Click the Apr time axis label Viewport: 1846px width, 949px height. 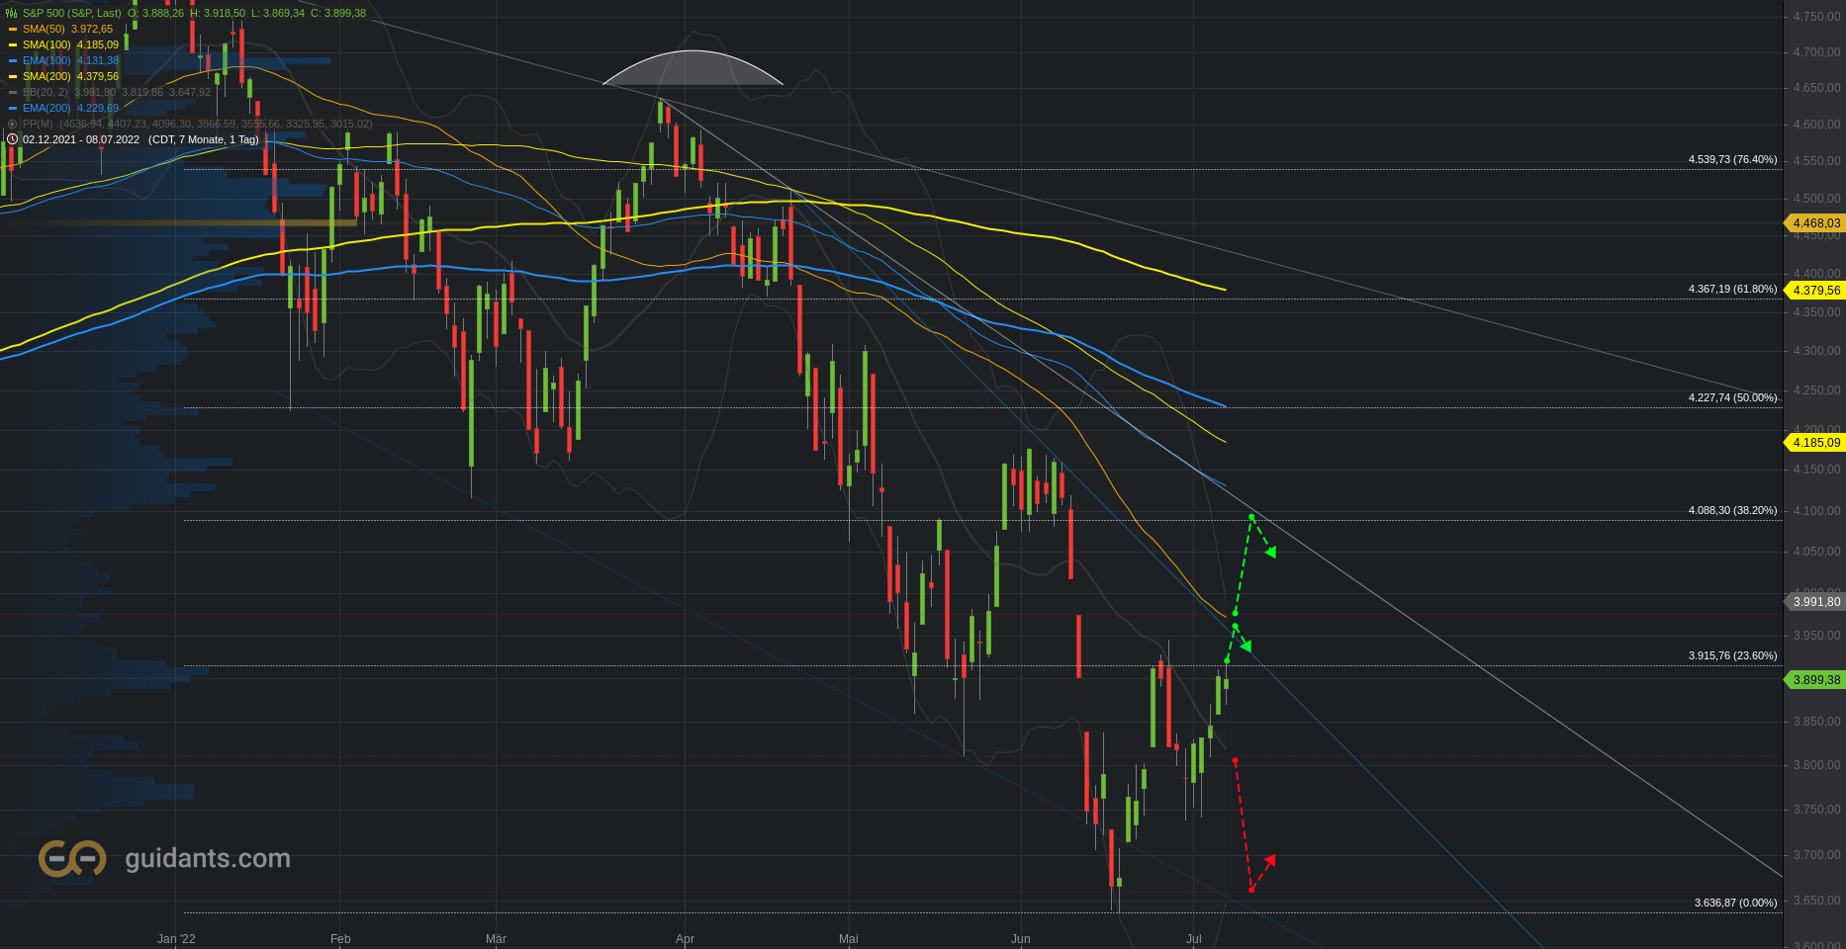(x=685, y=939)
